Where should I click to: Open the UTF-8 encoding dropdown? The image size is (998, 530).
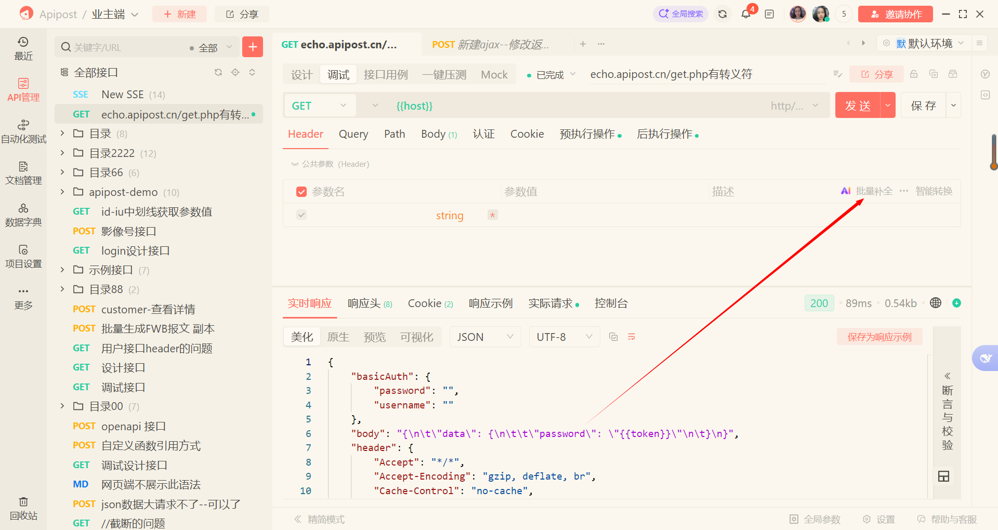point(564,337)
